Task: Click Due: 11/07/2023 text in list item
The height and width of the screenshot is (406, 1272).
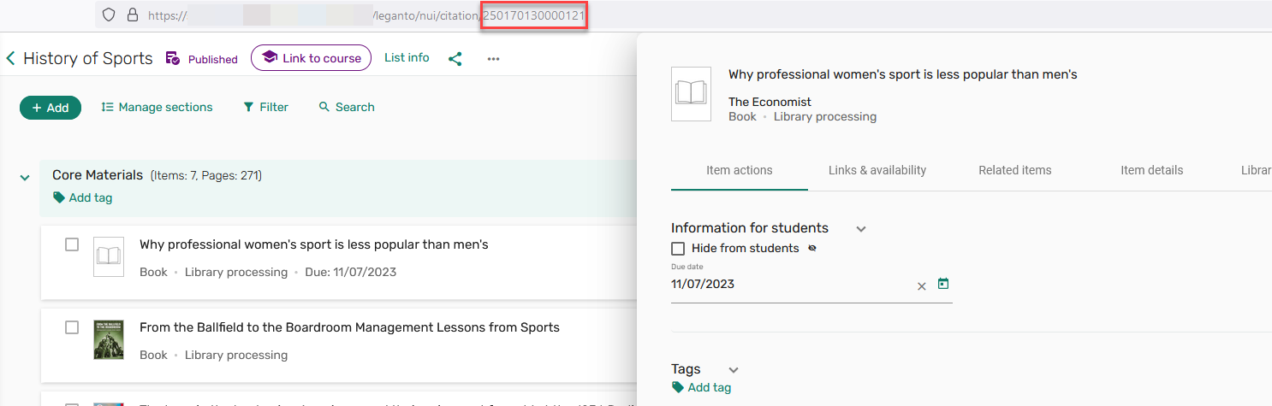Action: point(351,272)
